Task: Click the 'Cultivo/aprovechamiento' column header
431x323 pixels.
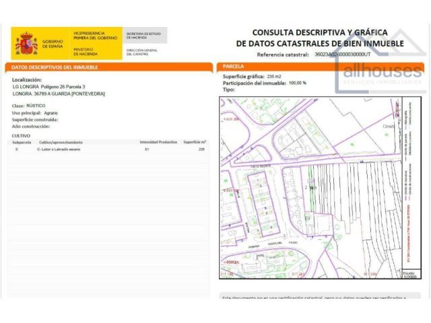Action: [61, 142]
